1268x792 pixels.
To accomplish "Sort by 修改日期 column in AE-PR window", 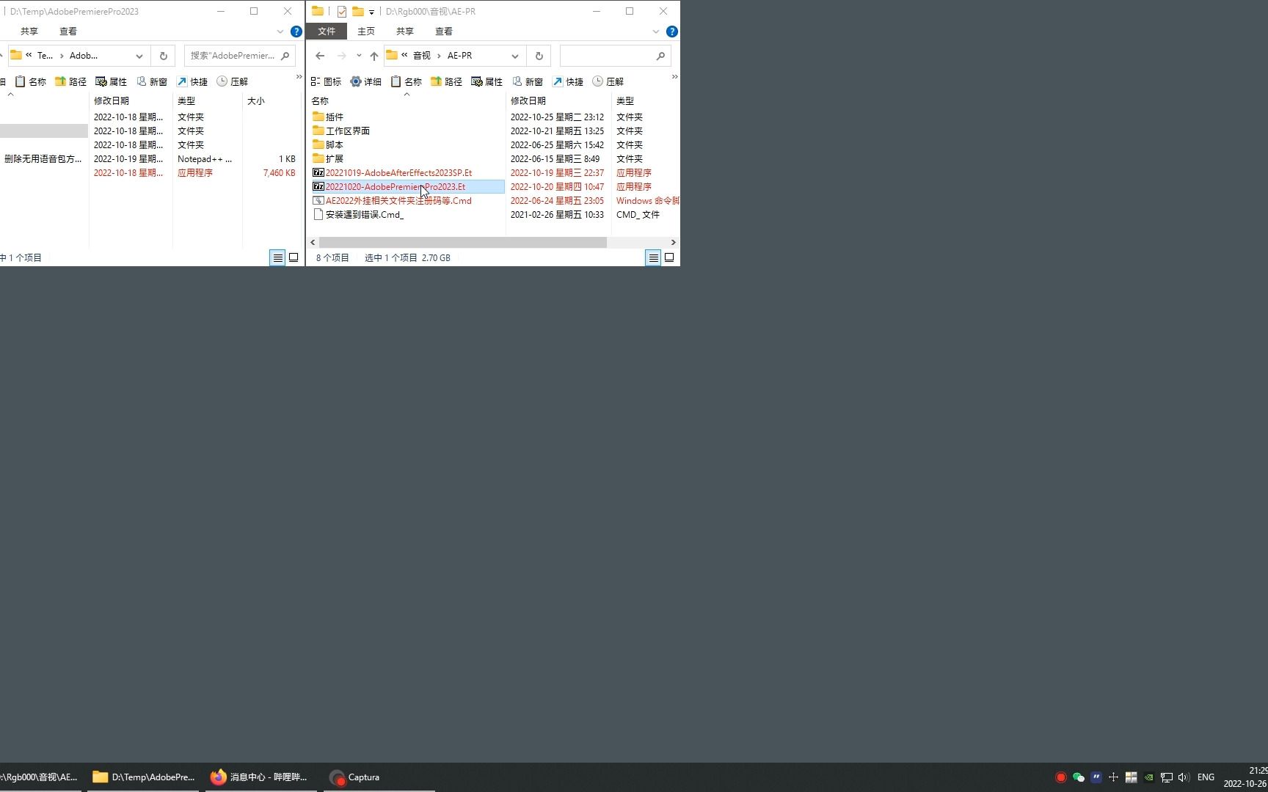I will [558, 100].
